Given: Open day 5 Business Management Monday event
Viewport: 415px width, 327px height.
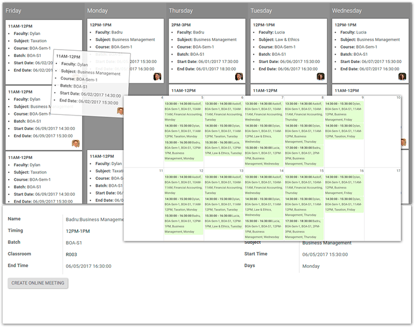Looking at the screenshot, I should [183, 151].
